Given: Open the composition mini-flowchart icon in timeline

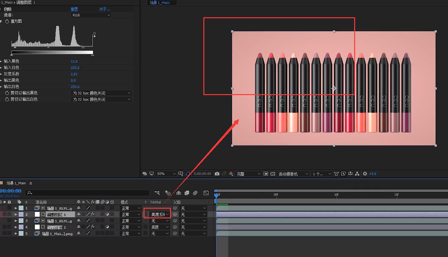Looking at the screenshot, I should pos(157,193).
